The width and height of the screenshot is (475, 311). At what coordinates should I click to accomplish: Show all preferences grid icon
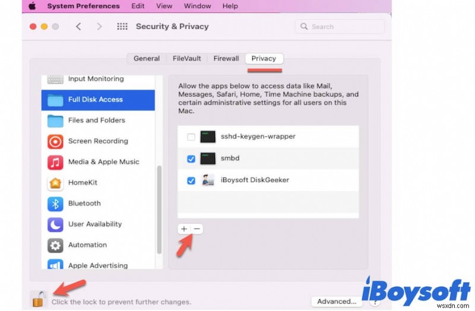point(122,27)
